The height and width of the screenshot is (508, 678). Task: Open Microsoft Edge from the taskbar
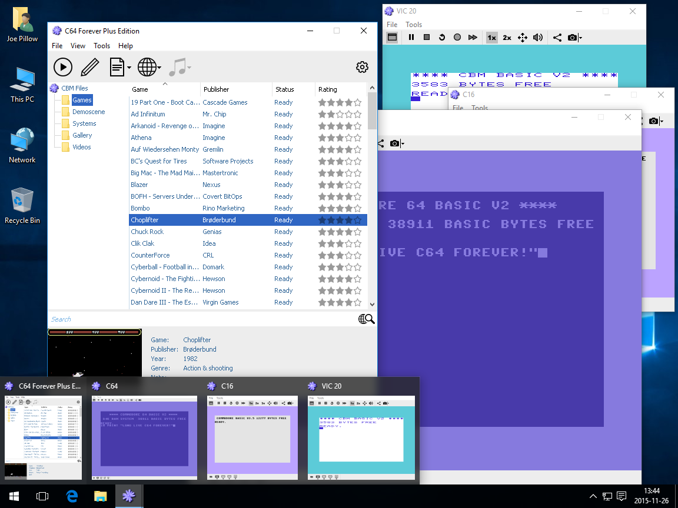[x=72, y=496]
